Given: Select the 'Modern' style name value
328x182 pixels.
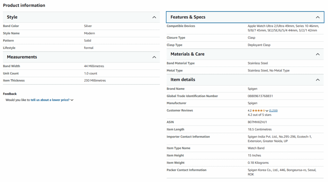Looking at the screenshot, I should click(x=89, y=33).
